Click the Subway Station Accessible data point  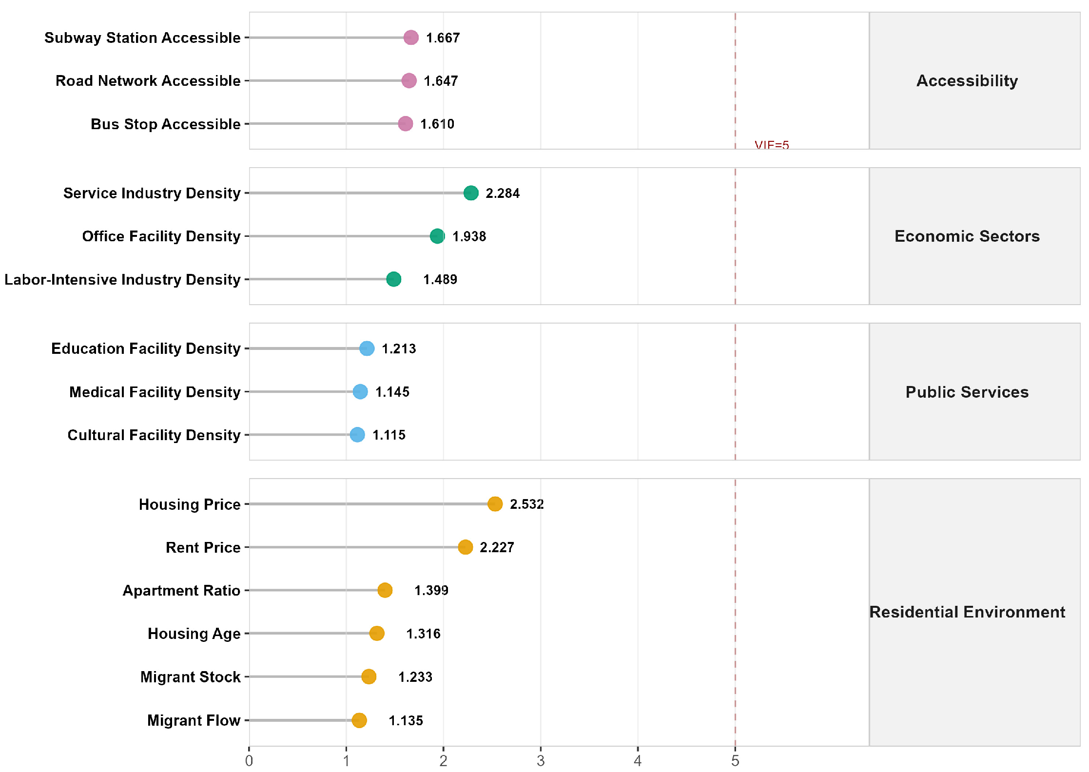[x=411, y=38]
